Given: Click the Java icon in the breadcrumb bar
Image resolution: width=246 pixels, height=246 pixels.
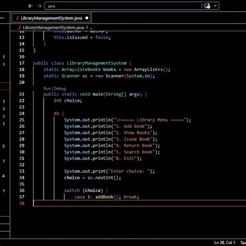Looking at the screenshot, I should click(x=19, y=27).
